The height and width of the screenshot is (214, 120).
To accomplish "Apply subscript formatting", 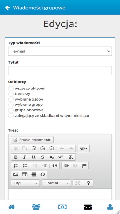I will pyautogui.click(x=52, y=157).
